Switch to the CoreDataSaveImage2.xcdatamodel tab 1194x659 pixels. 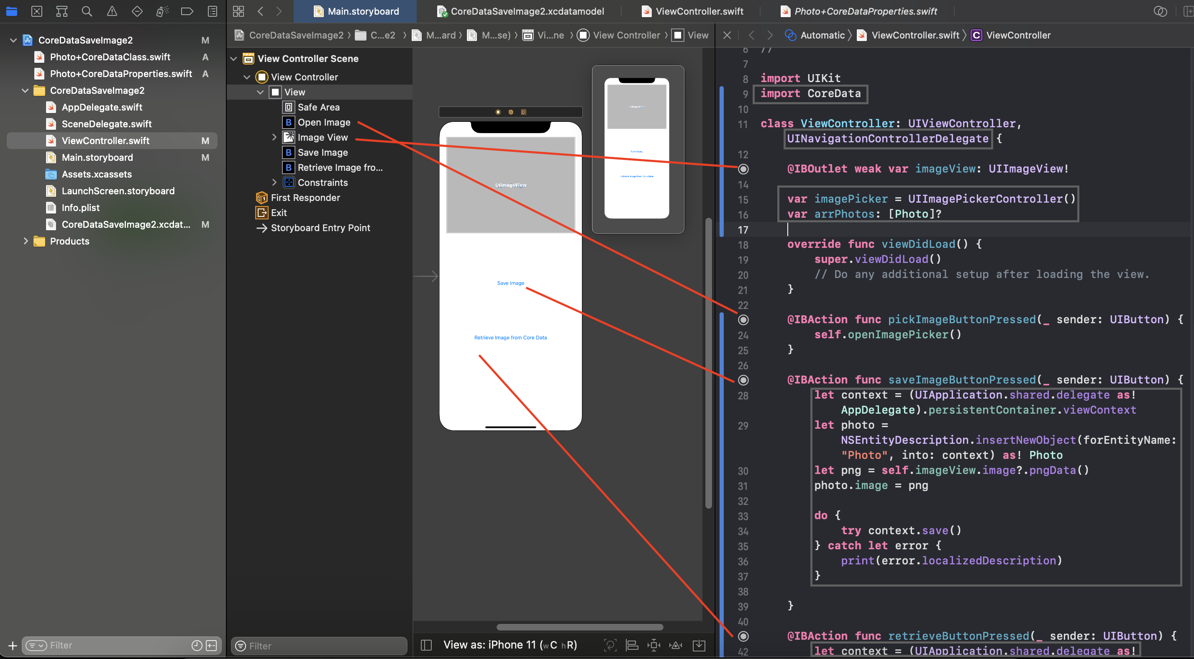click(x=527, y=11)
